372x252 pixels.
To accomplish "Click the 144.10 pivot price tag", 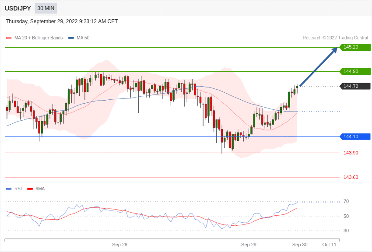I will pyautogui.click(x=355, y=136).
